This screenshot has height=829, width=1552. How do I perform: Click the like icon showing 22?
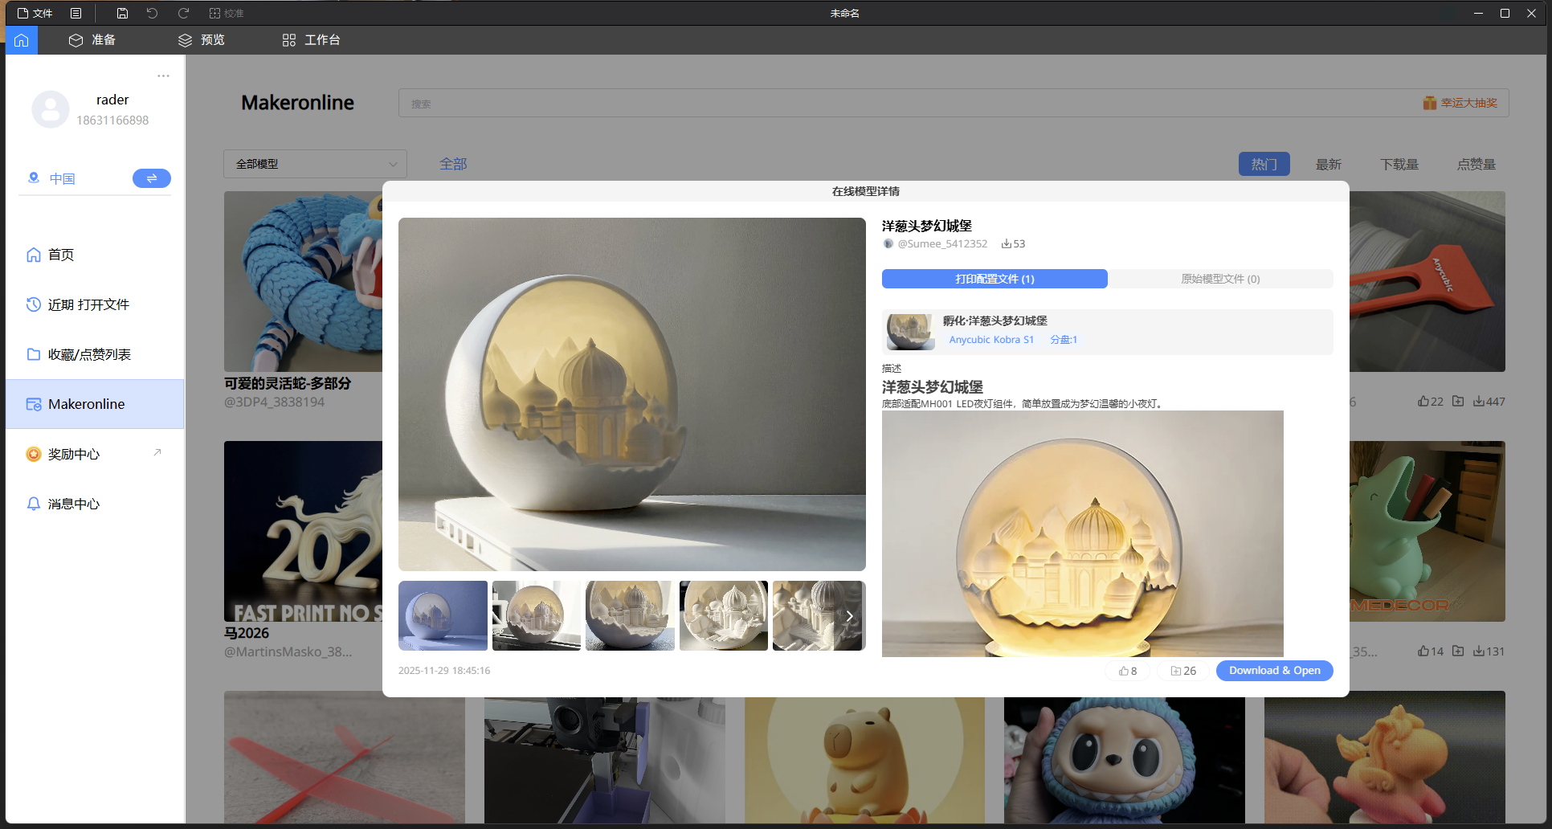pos(1423,402)
